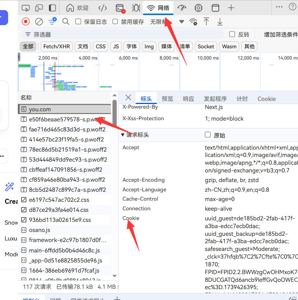This screenshot has width=298, height=300.
Task: Check the 禁用缓存 checkbox
Action: [115, 22]
